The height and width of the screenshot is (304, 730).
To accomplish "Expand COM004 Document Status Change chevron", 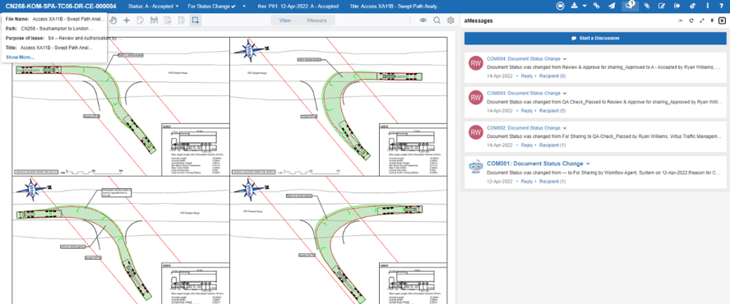I will click(x=565, y=59).
